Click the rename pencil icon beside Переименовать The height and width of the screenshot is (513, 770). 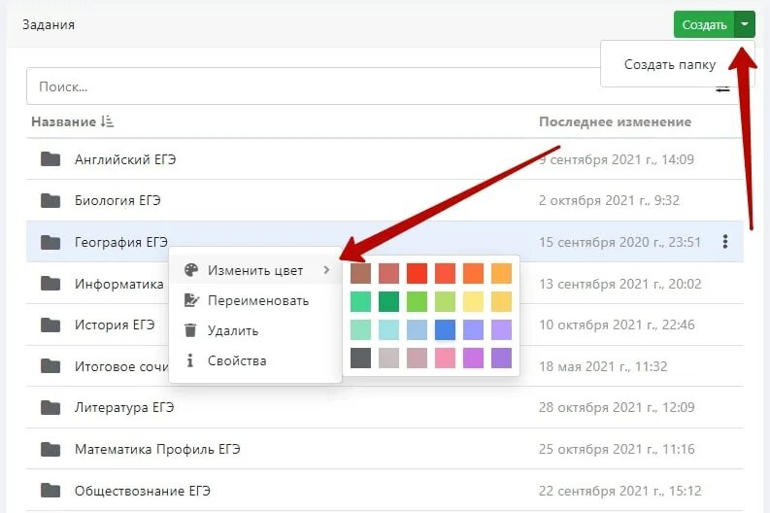click(191, 300)
